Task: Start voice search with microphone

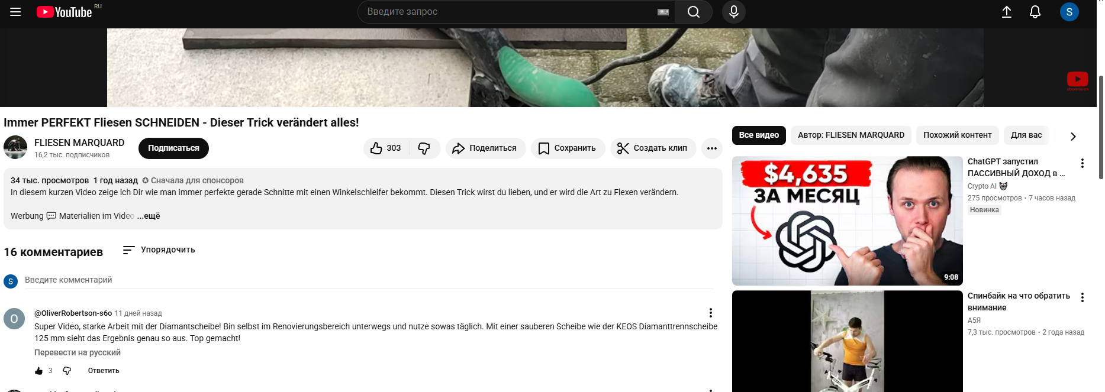Action: pos(734,12)
